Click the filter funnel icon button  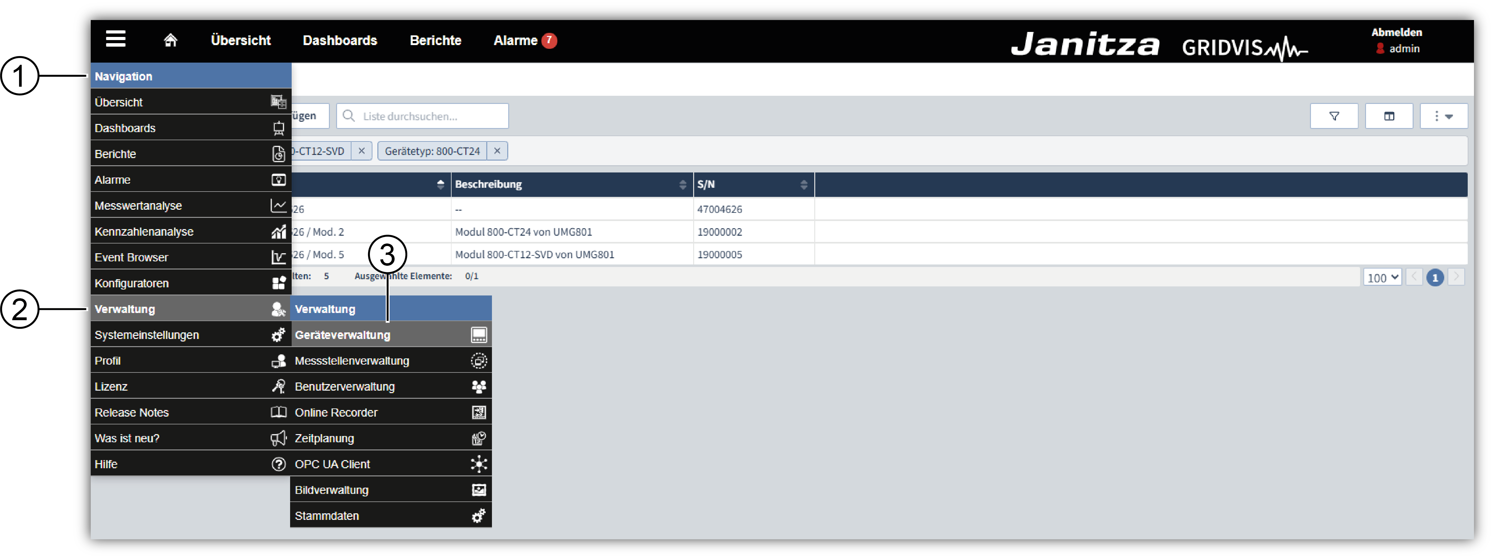(x=1333, y=116)
